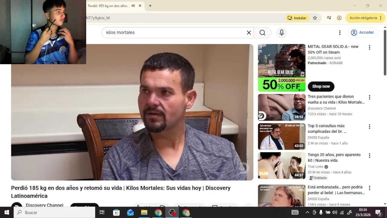Open Top 5 consultas video thumbnail
Image resolution: width=387 pixels, height=218 pixels.
282,137
